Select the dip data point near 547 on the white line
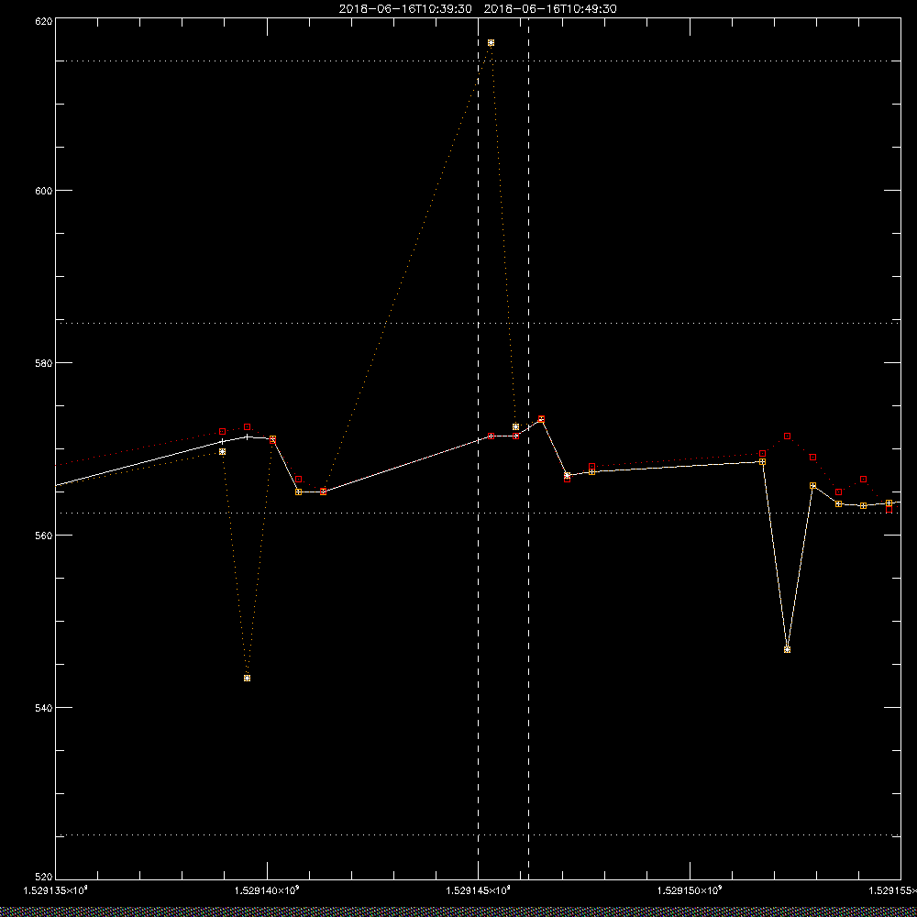This screenshot has width=917, height=917. tap(787, 650)
